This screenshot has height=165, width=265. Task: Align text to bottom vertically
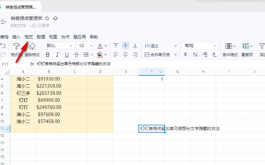click(135, 45)
